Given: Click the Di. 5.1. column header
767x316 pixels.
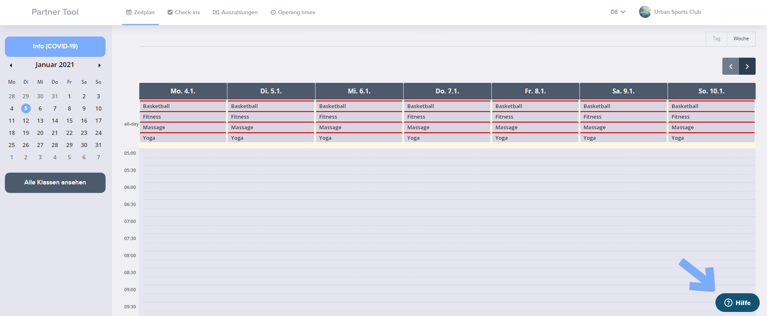Looking at the screenshot, I should click(271, 91).
